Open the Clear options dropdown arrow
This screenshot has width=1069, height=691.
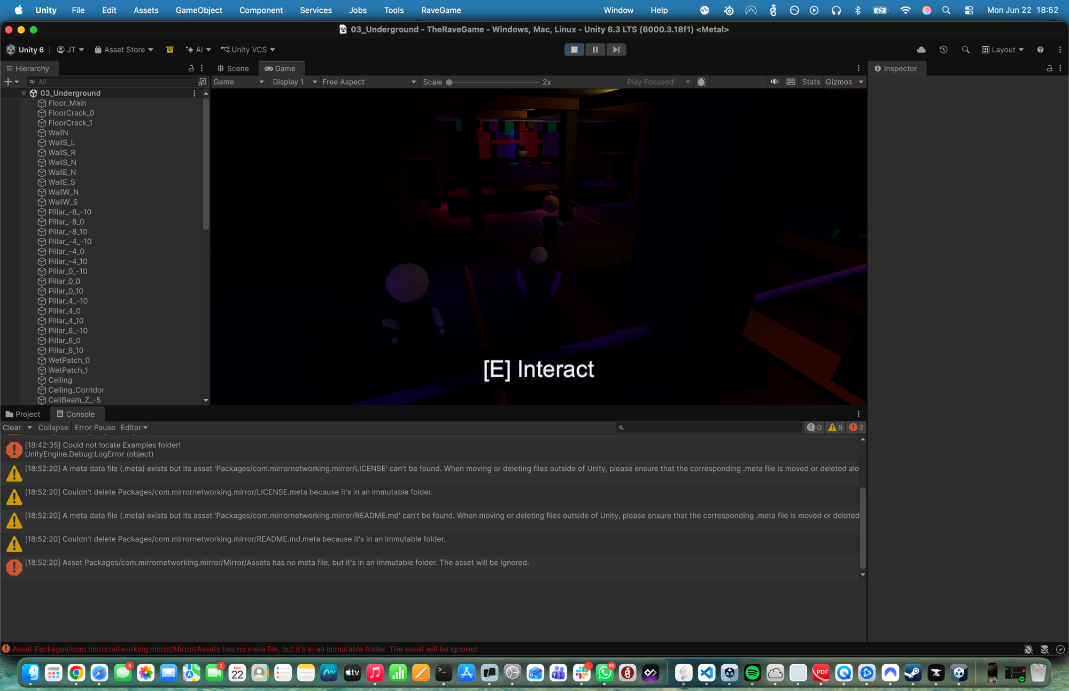29,428
